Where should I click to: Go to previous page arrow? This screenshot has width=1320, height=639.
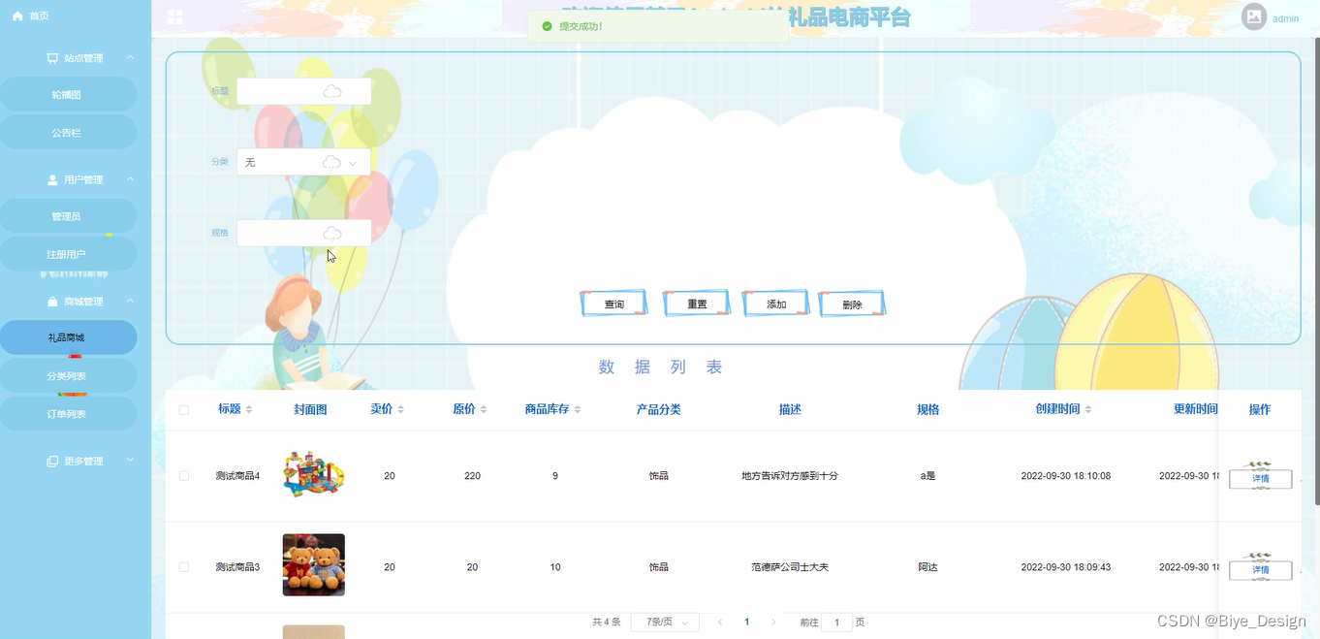tap(720, 623)
